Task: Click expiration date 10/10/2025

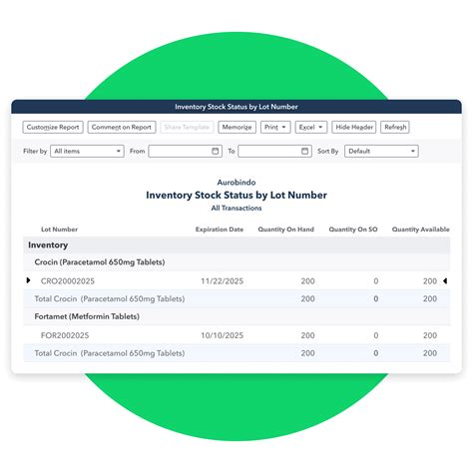Action: 223,335
